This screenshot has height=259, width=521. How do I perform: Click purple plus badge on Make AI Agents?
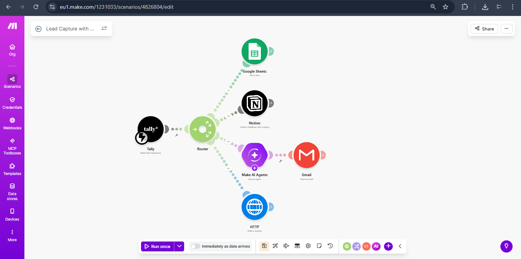coord(254,168)
